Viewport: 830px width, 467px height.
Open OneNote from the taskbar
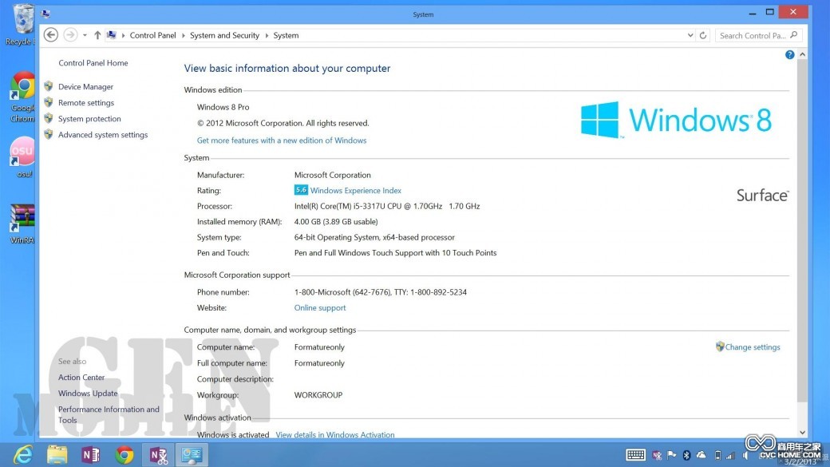pos(90,455)
